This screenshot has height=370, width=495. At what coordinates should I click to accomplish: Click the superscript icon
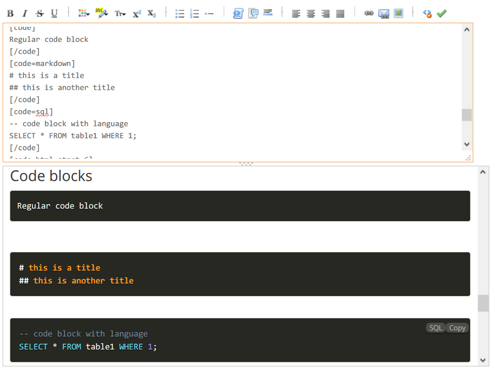[x=137, y=14]
